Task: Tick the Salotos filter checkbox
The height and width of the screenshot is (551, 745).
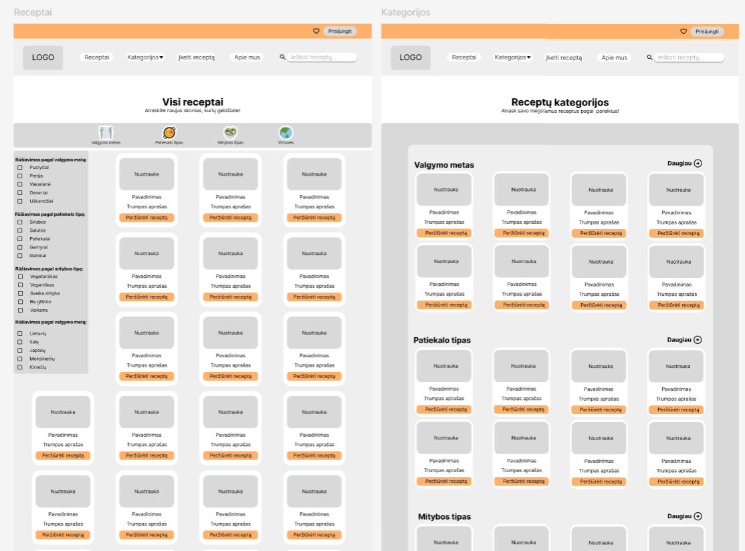Action: 20,230
